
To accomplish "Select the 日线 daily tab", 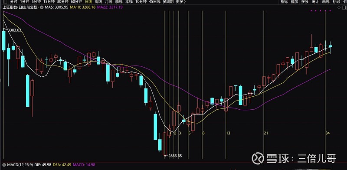I will pos(88,2).
